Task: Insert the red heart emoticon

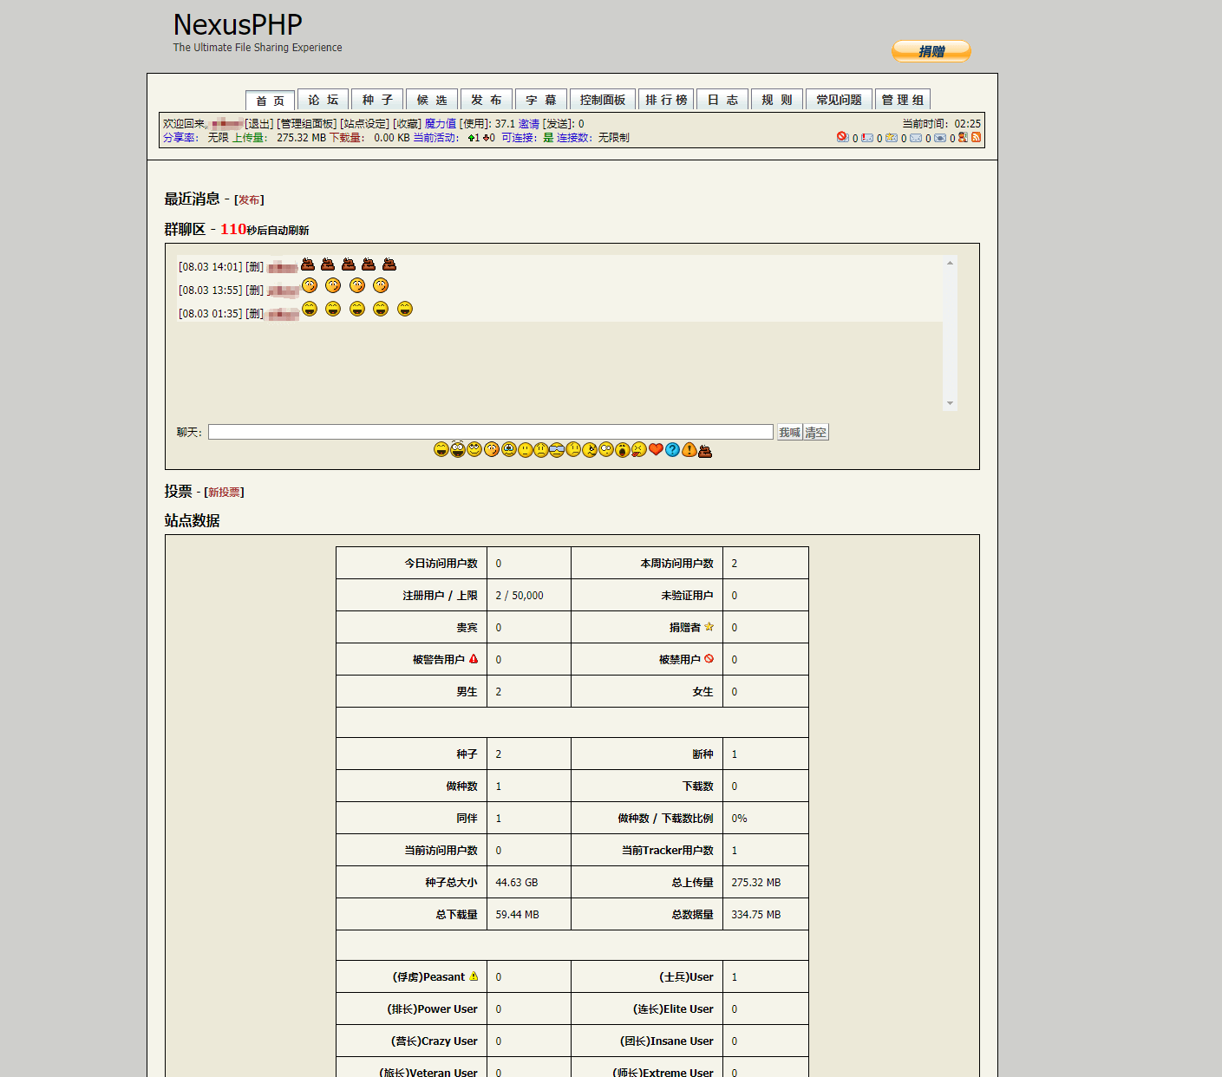Action: point(656,449)
